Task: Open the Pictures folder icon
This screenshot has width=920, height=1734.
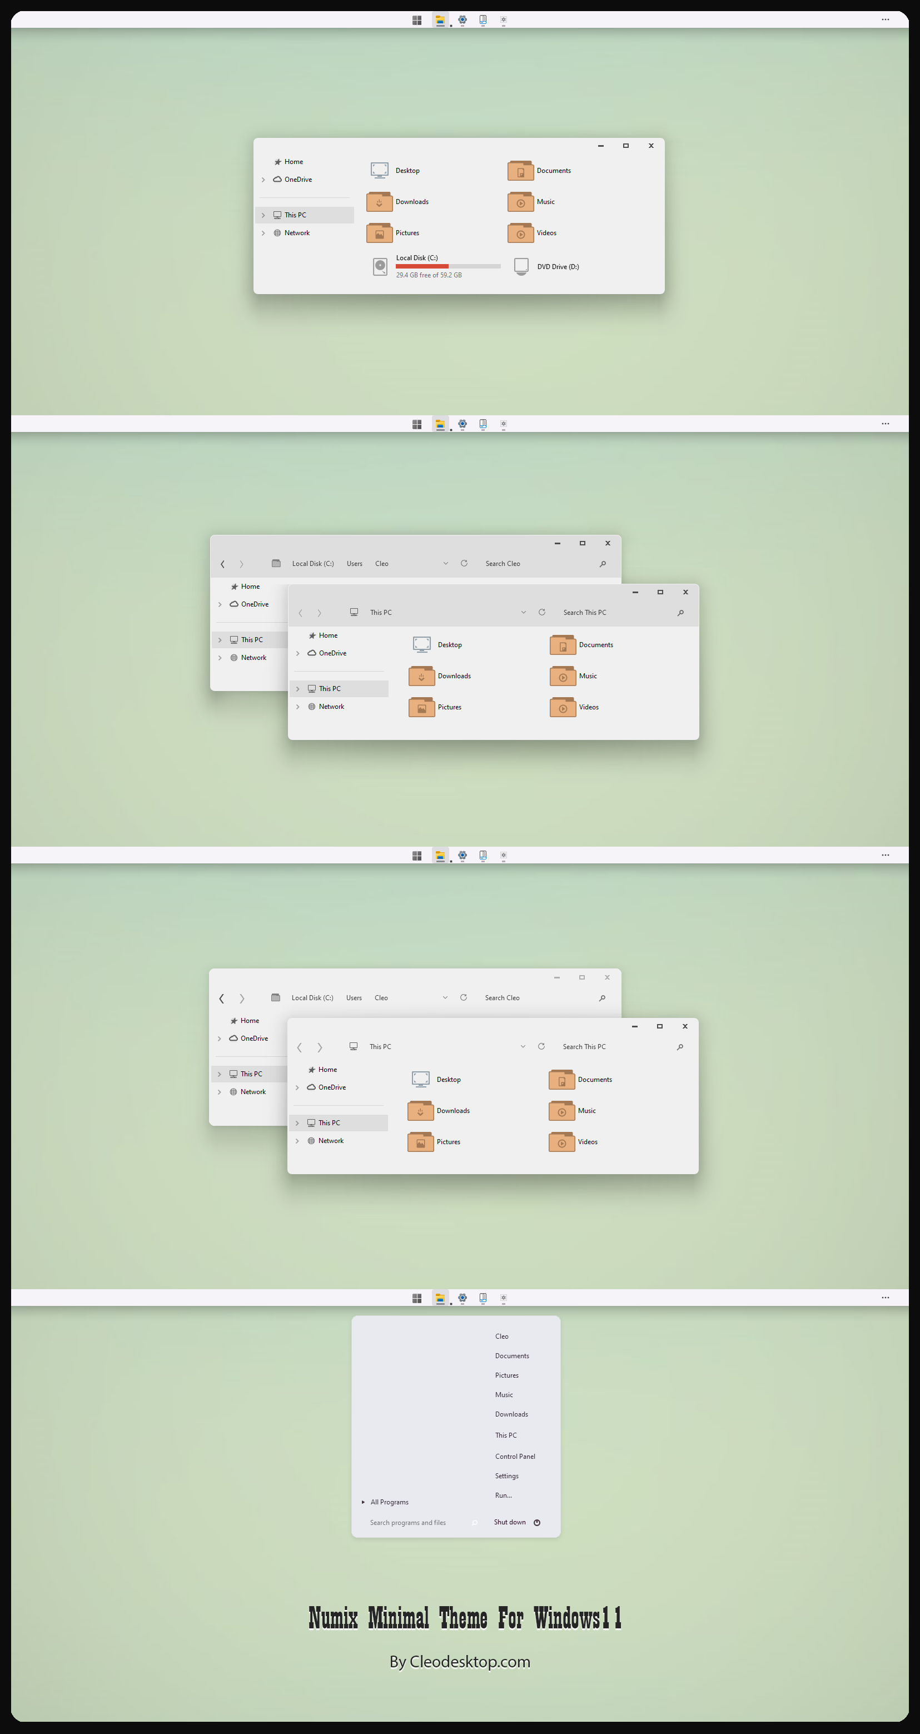Action: [379, 233]
